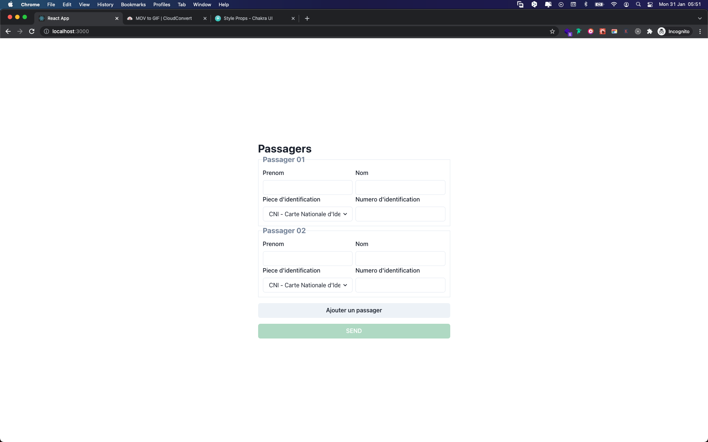Screen dimensions: 708x442
Task: Click the browser back navigation icon
Action: [x=8, y=32]
